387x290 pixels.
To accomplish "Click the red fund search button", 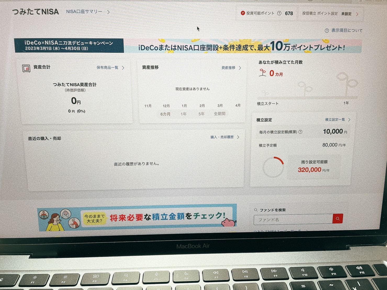I will [338, 219].
